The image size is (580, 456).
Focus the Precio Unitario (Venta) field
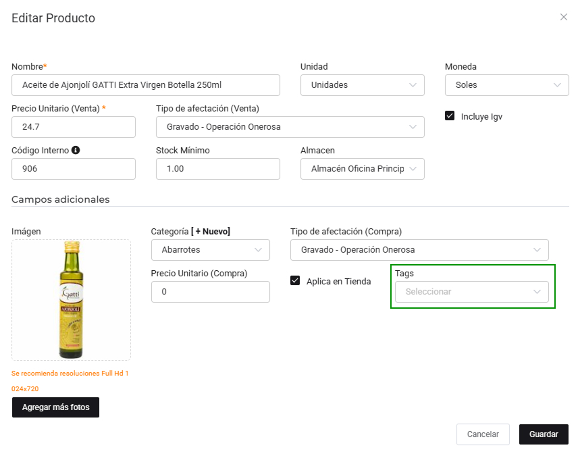pos(73,127)
